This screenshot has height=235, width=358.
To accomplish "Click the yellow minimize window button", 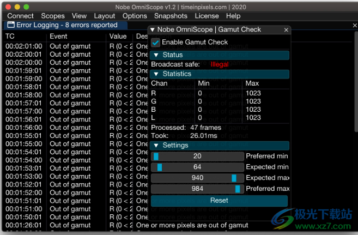I will pyautogui.click(x=17, y=7).
